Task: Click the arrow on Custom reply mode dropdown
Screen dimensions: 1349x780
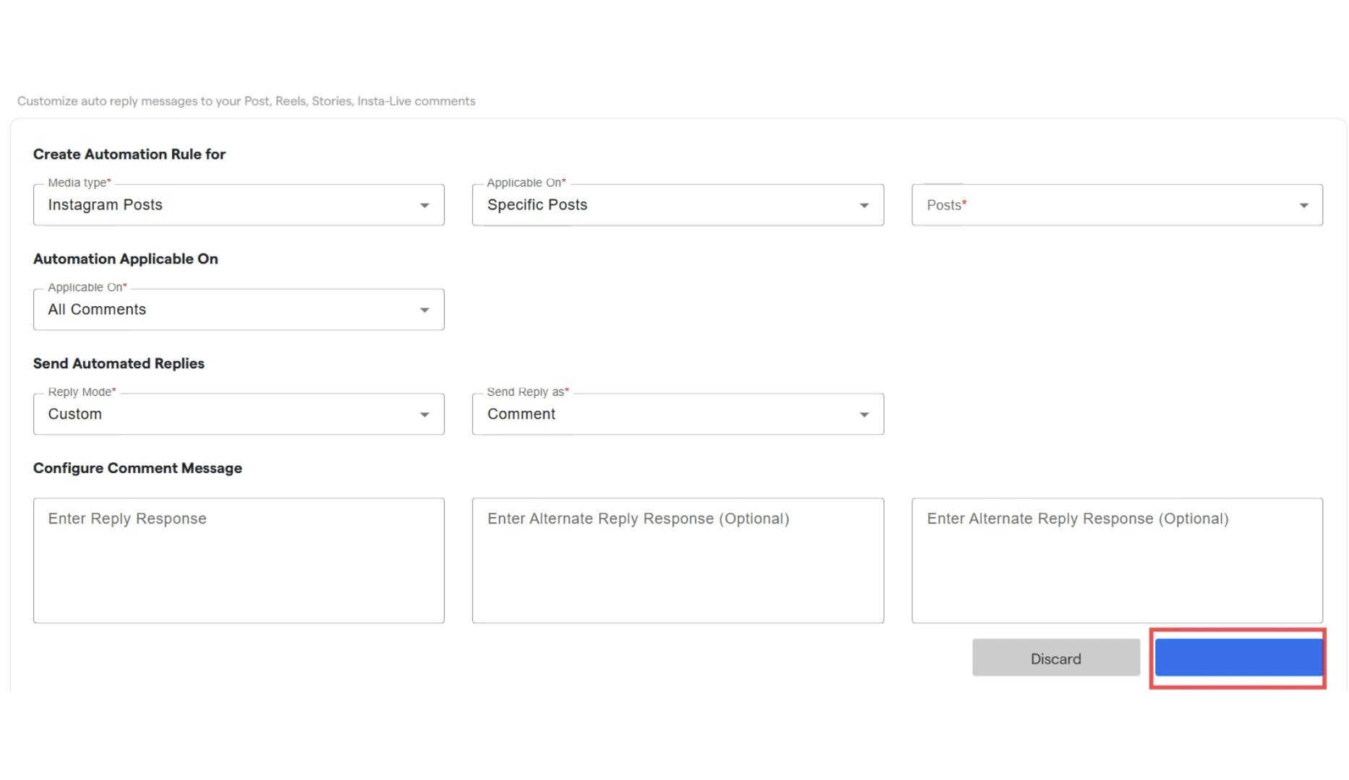Action: (424, 415)
